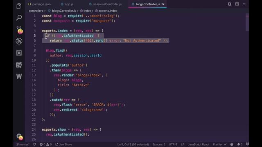This screenshot has height=147, width=262.
Task: Click the feedback smiley icon
Action: pyautogui.click(x=232, y=144)
